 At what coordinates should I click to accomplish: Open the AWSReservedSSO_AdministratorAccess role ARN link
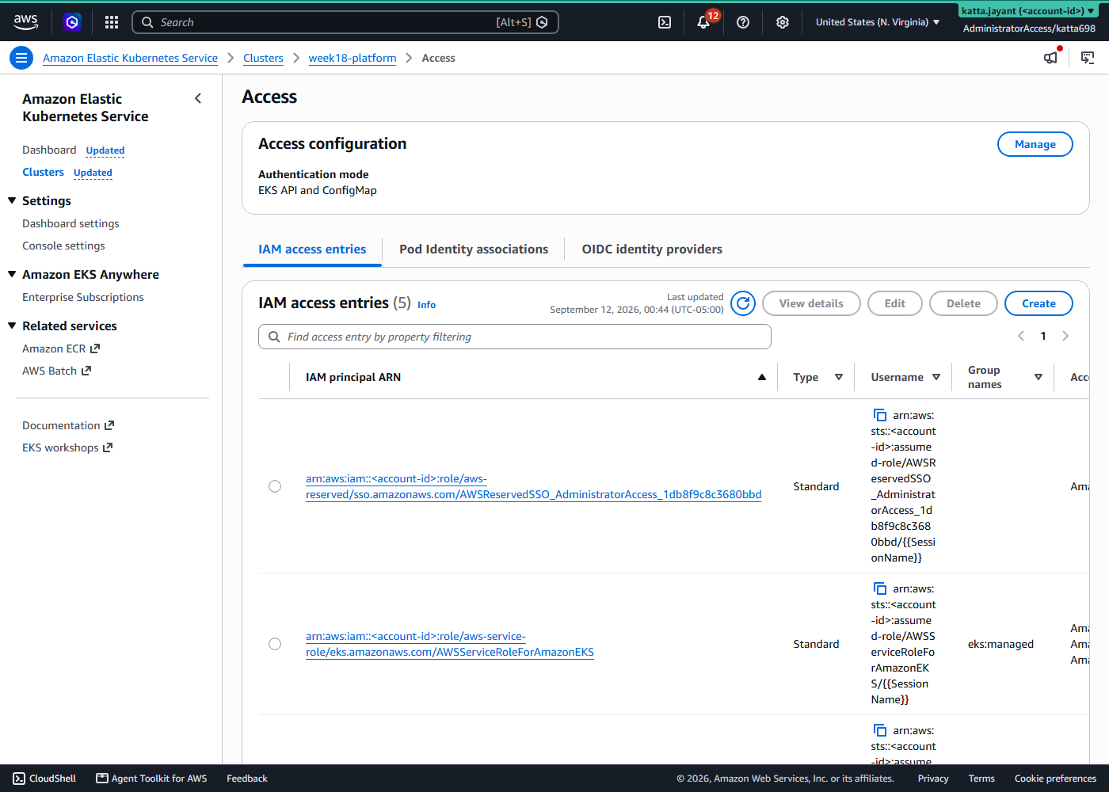tap(533, 486)
